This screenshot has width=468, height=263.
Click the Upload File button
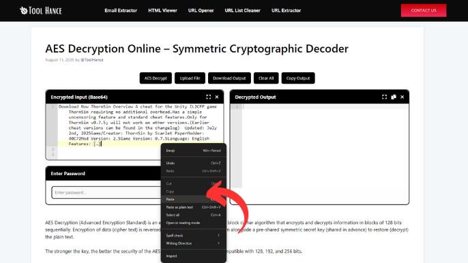coord(190,78)
